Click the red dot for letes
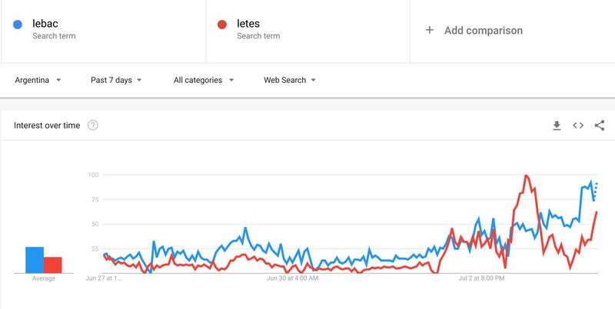The image size is (615, 309). coord(221,25)
